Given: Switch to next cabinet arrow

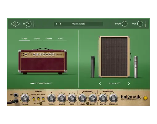Looking at the screenshot, I should pos(129,83).
